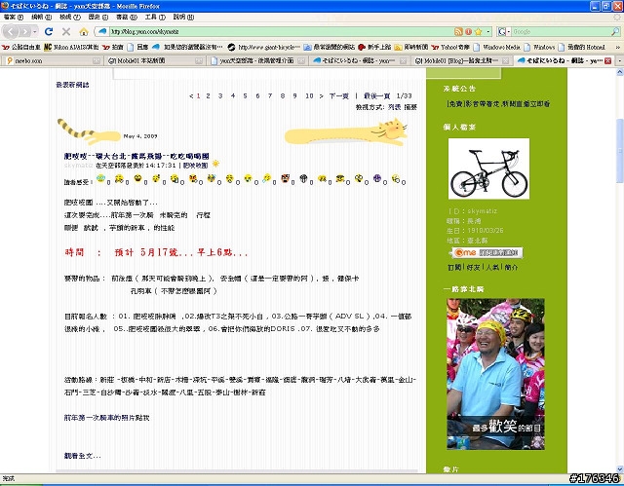
Task: Open the 說明 (Help) menu
Action: 183,18
